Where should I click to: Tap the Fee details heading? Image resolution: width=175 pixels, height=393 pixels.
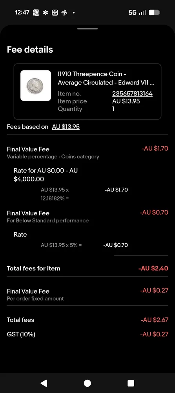[x=30, y=50]
